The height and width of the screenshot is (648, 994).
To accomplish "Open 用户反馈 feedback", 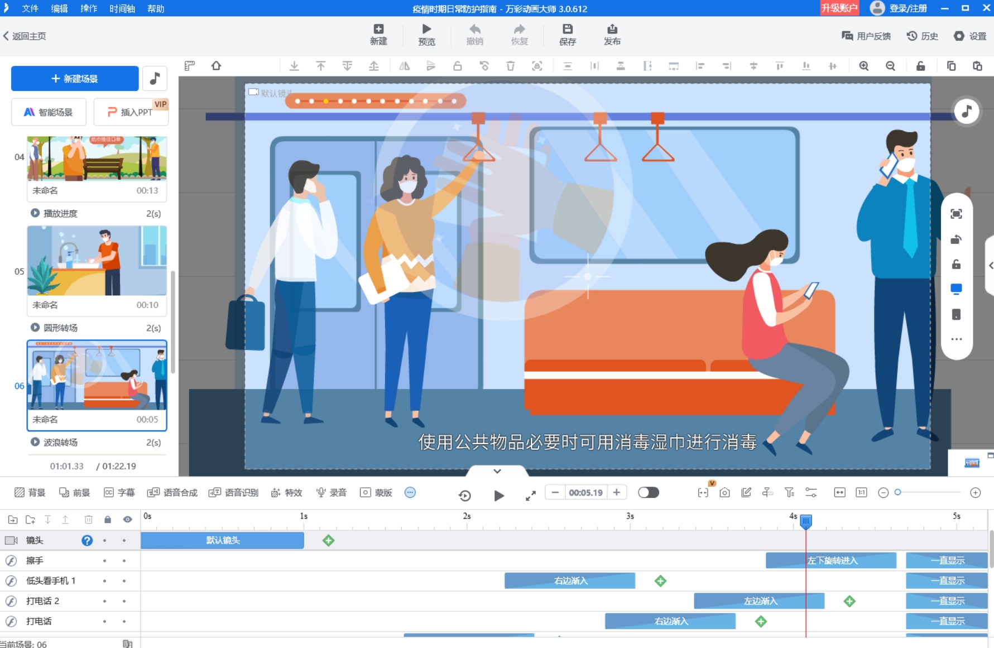I will [x=866, y=36].
